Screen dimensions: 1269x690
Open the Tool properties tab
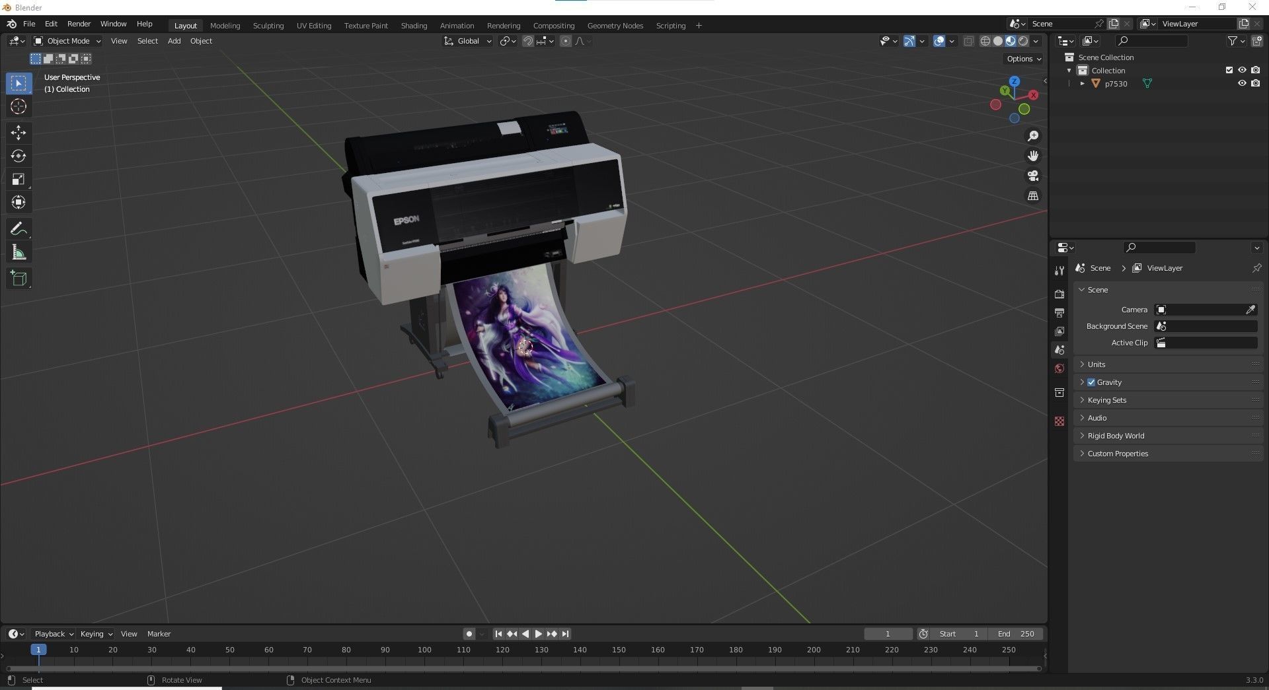pos(1059,271)
